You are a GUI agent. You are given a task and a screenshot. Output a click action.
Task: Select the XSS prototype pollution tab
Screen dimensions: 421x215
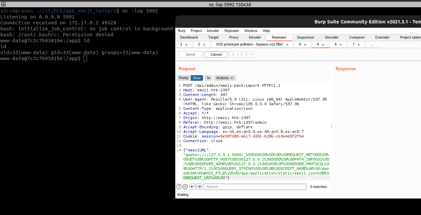tap(249, 45)
